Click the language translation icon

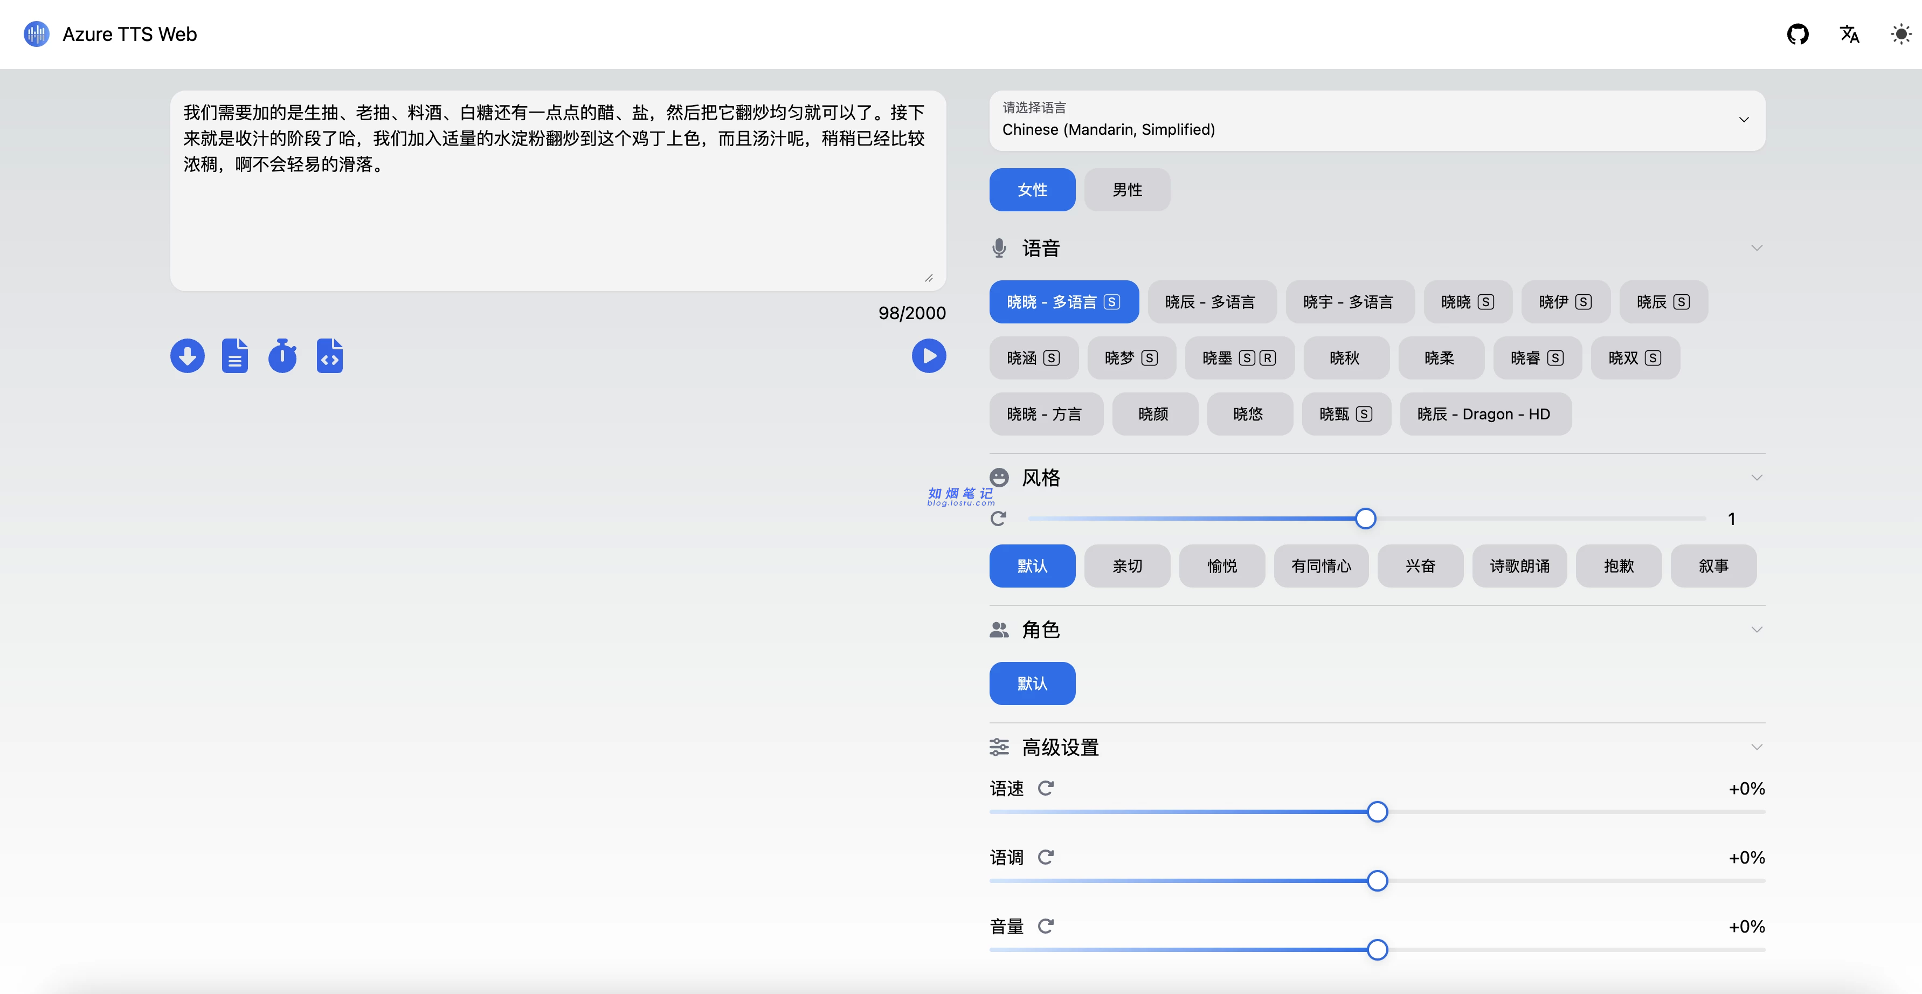(1849, 34)
